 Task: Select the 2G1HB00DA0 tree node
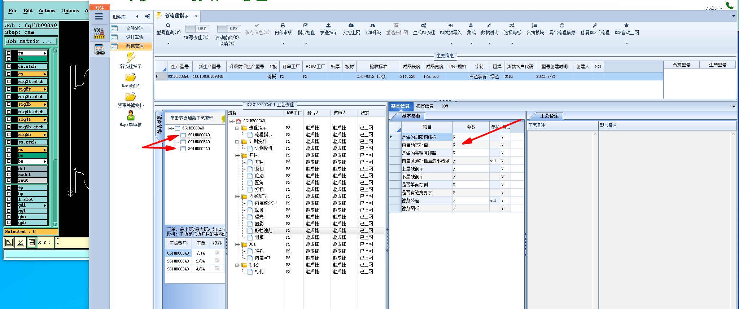(199, 149)
